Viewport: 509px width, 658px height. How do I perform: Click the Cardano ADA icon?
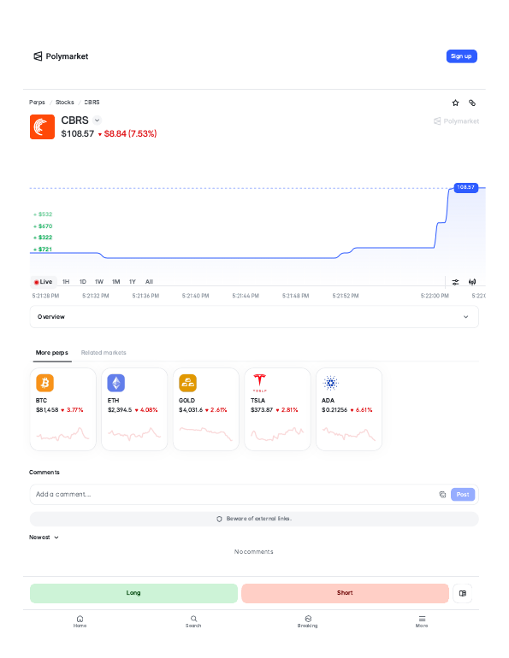[x=330, y=383]
